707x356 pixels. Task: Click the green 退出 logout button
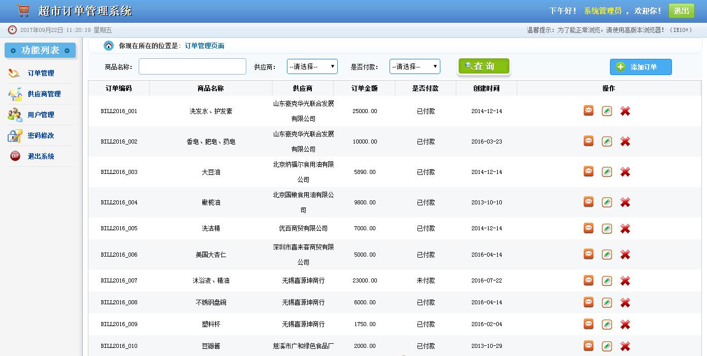pyautogui.click(x=682, y=11)
